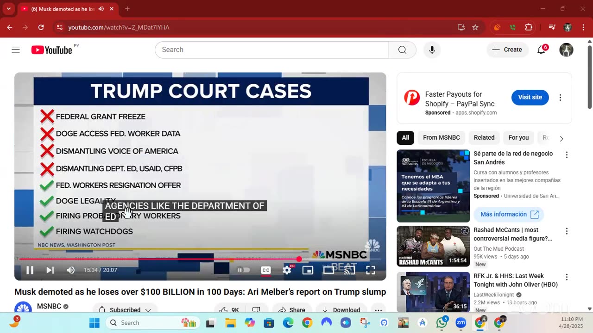
Task: Open the Create menu button
Action: click(507, 49)
